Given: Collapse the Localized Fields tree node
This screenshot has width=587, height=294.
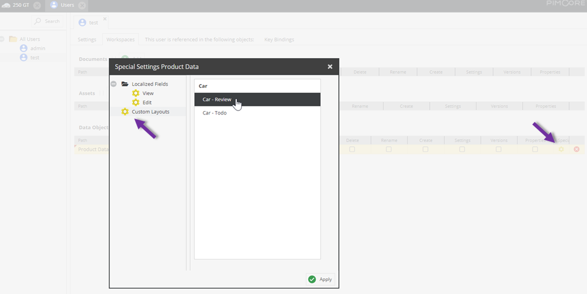Looking at the screenshot, I should tap(113, 84).
